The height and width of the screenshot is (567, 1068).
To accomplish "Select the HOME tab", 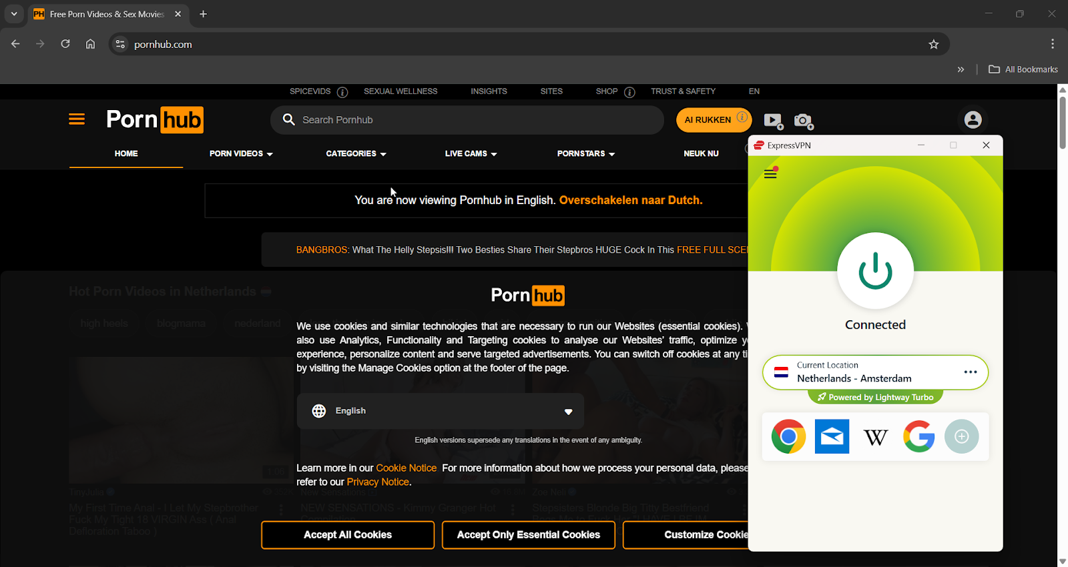I will pyautogui.click(x=126, y=153).
